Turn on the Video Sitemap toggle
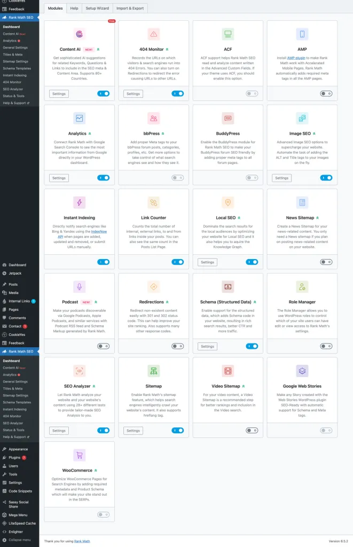Screen dimensions: 353x547 pos(252,431)
